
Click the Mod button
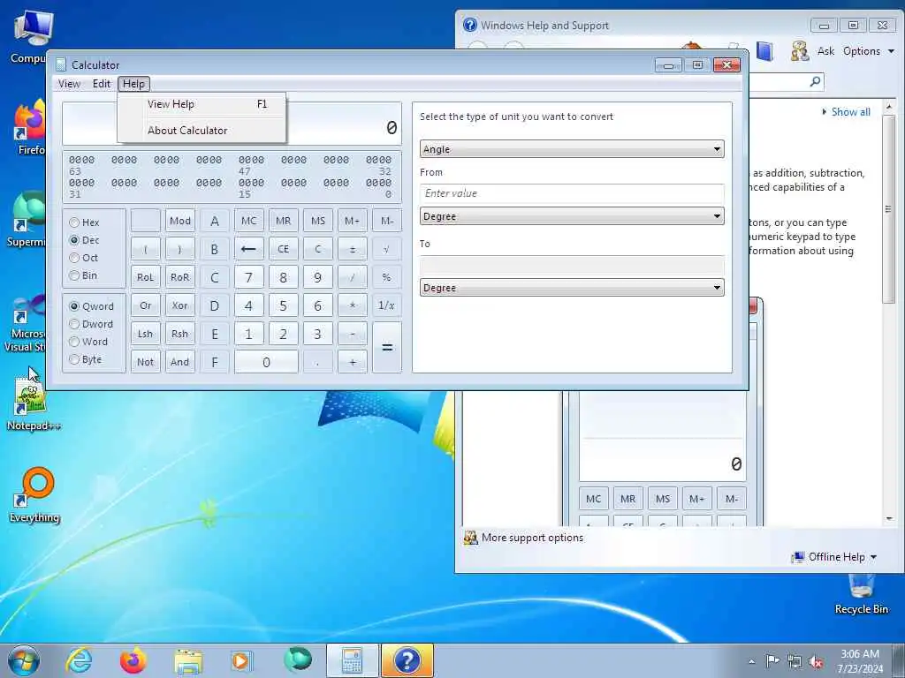tap(180, 221)
